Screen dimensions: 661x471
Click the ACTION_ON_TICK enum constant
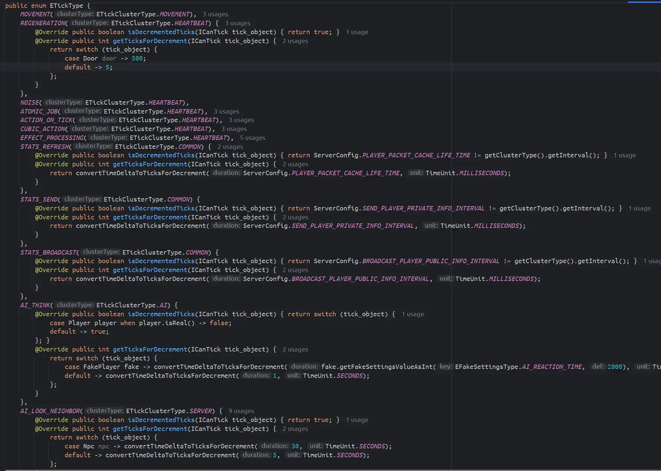(x=46, y=120)
